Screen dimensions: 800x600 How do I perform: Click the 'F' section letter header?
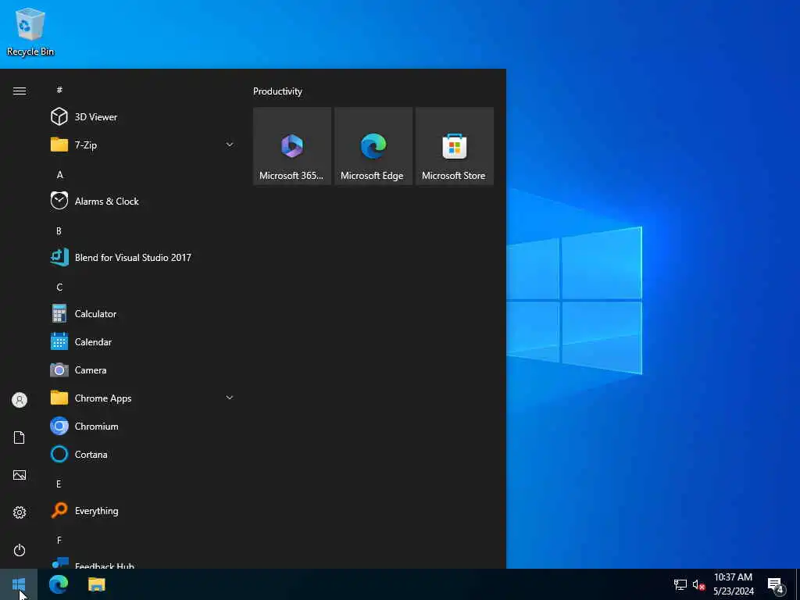tap(59, 540)
